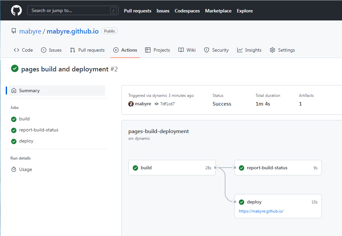Select the Actions tab
The width and height of the screenshot is (342, 236).
point(125,50)
